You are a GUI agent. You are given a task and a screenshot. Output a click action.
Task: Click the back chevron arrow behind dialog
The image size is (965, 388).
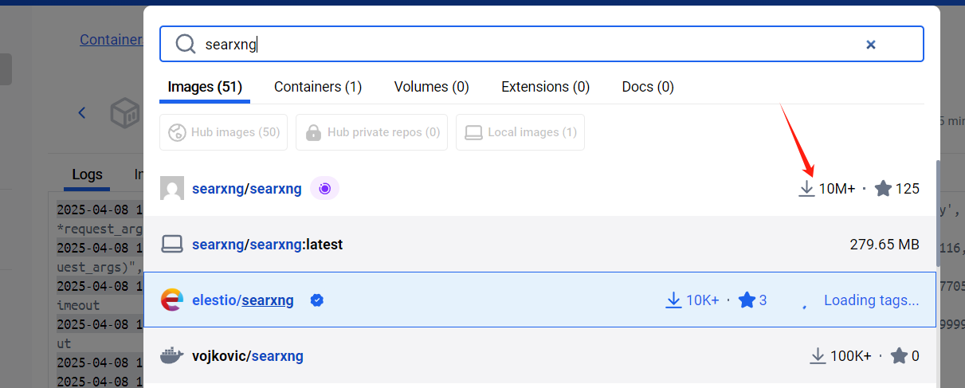coord(81,113)
